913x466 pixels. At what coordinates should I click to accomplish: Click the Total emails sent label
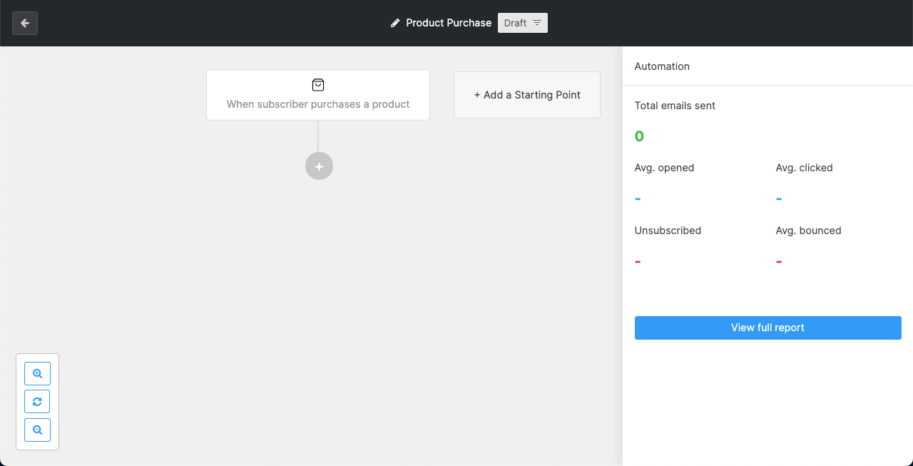[675, 106]
